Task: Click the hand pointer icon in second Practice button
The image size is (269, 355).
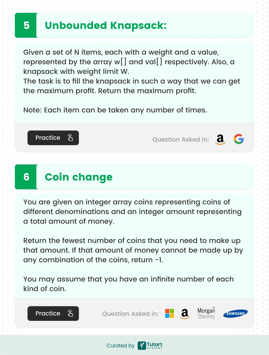Action: 70,313
